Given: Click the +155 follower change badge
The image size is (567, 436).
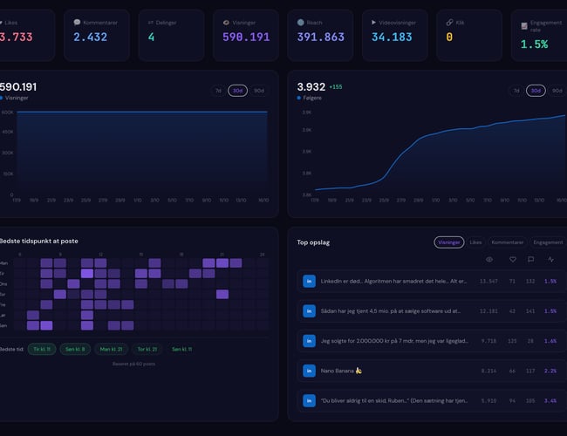Looking at the screenshot, I should 336,87.
